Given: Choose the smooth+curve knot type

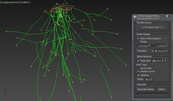Looking at the screenshot, I should click(138, 71).
